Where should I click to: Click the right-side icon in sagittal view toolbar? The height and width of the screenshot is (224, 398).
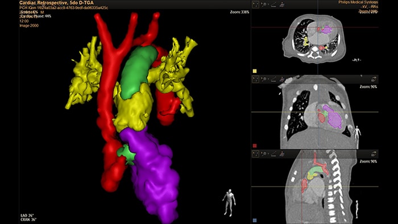click(x=374, y=154)
